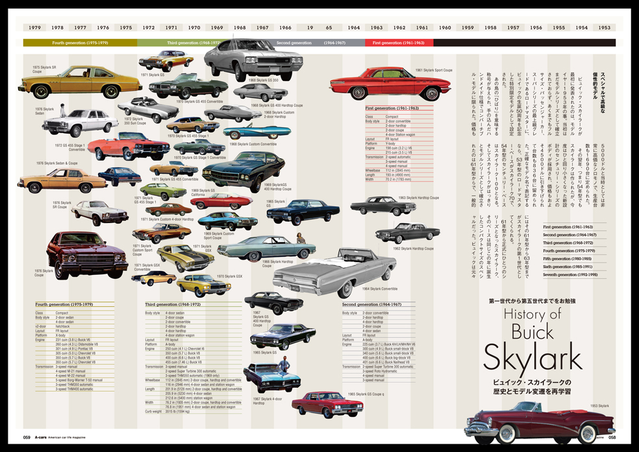639x452 pixels.
Task: Click the 'Y-body' platform value
Action: coord(390,143)
